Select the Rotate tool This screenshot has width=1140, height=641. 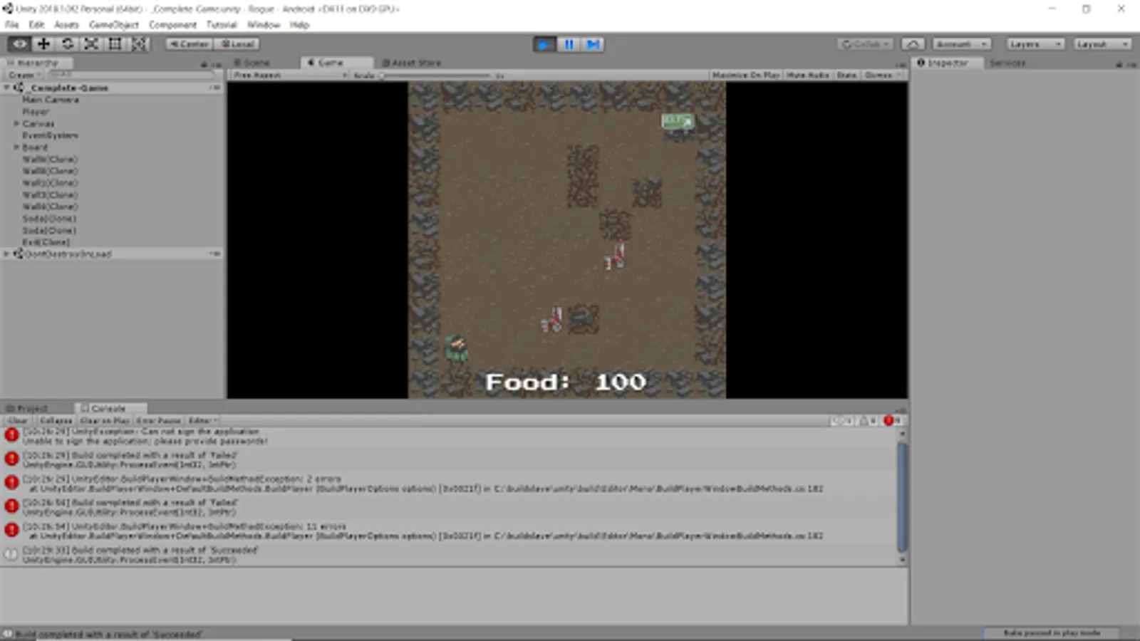coord(66,43)
